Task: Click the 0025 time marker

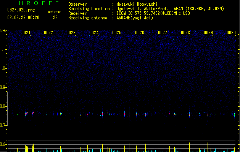Action: pos(117,33)
